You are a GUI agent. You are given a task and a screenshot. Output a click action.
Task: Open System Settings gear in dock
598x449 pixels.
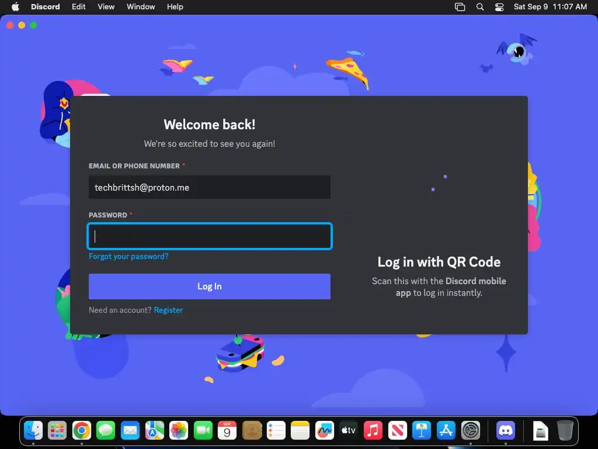click(471, 430)
